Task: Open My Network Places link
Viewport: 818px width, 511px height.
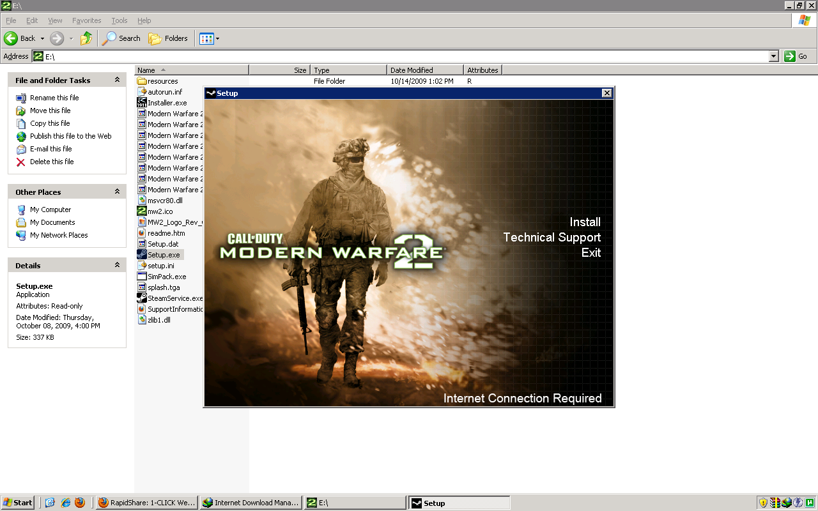Action: tap(59, 235)
